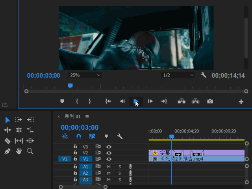Target the A2 track header
Viewport: 252px width, 189px height.
(x=86, y=173)
